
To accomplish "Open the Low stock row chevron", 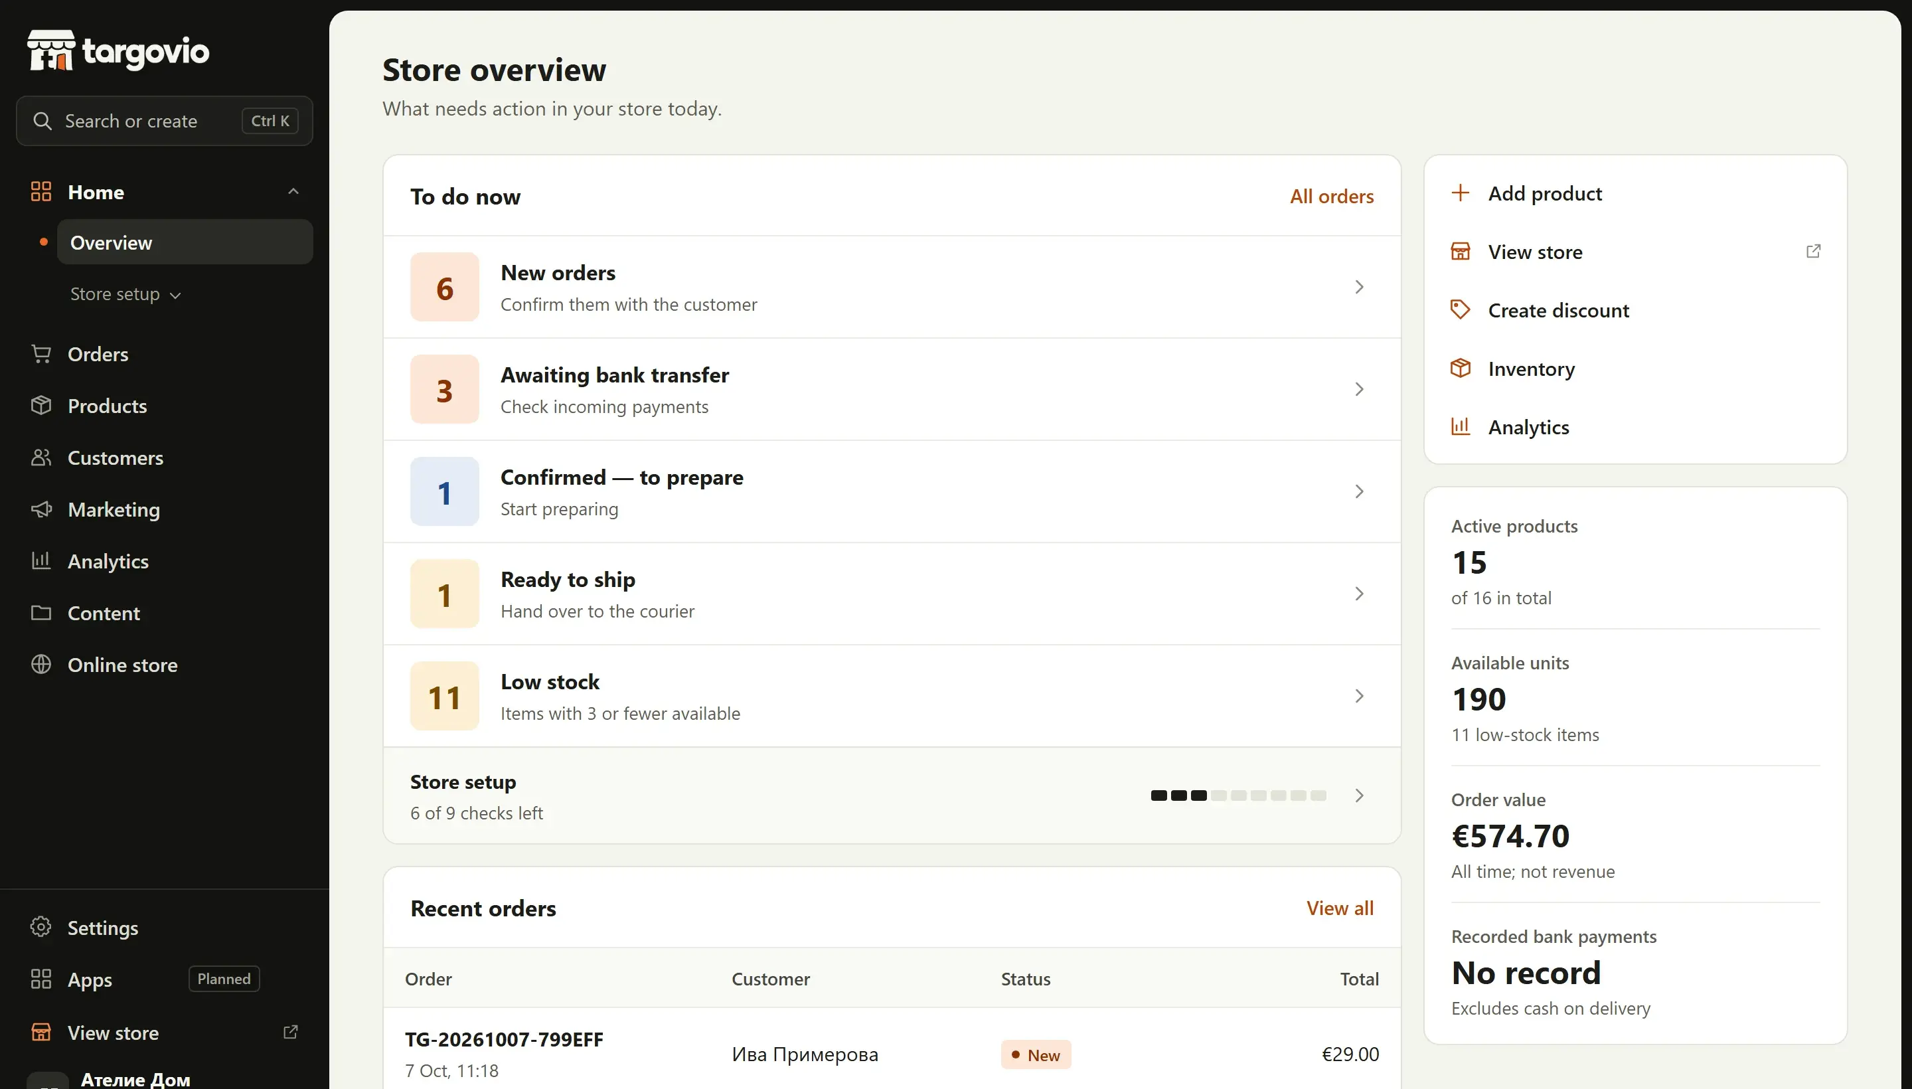I will [1360, 697].
